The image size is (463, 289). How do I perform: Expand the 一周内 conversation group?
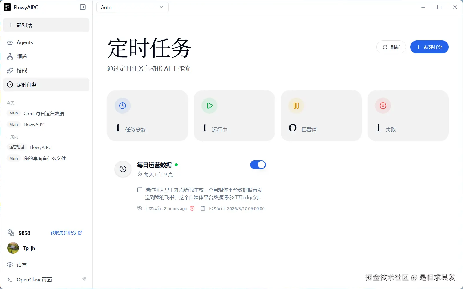coord(12,137)
